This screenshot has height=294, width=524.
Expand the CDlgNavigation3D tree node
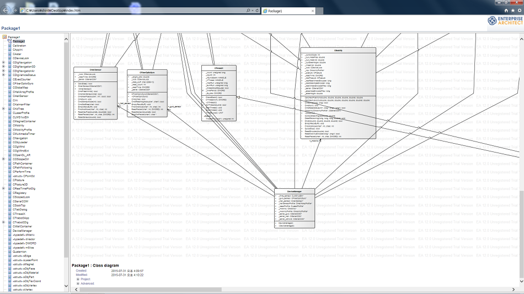click(4, 67)
